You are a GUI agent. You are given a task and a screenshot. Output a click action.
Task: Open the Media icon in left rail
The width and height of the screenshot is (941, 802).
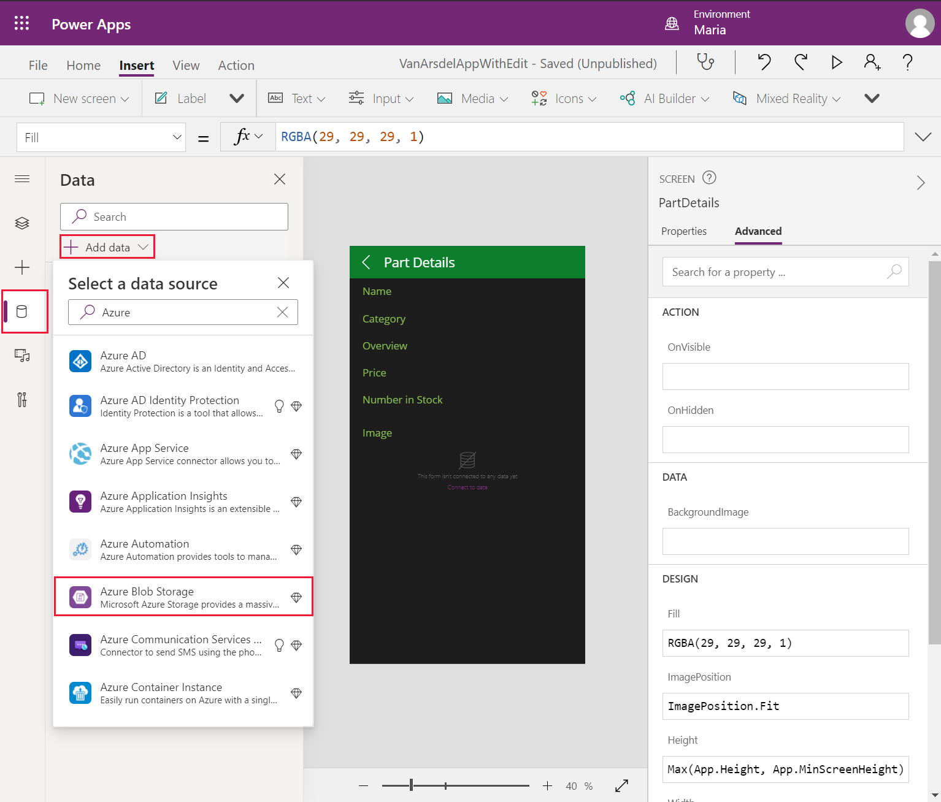point(22,356)
